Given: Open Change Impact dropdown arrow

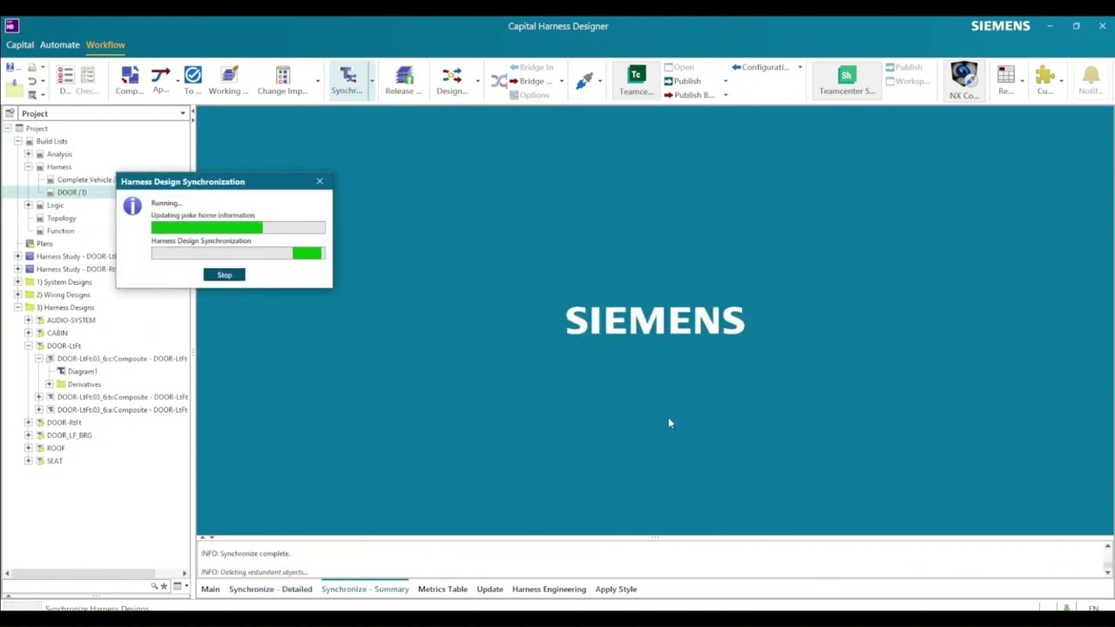Looking at the screenshot, I should [x=317, y=81].
